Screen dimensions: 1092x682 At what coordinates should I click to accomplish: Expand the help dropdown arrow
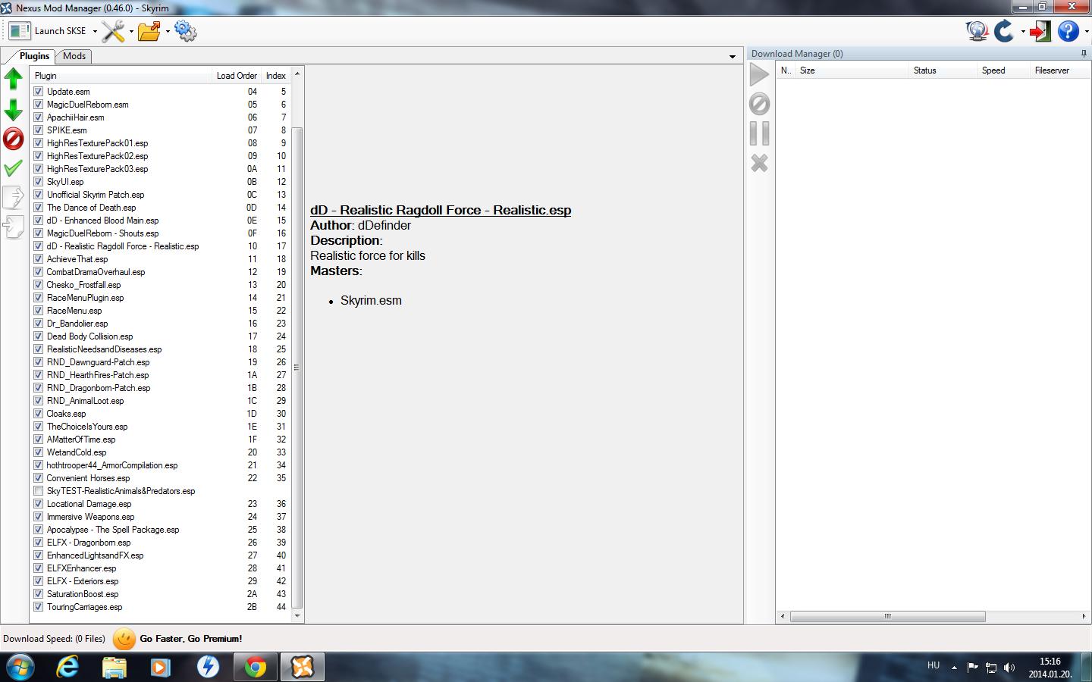pyautogui.click(x=1085, y=32)
